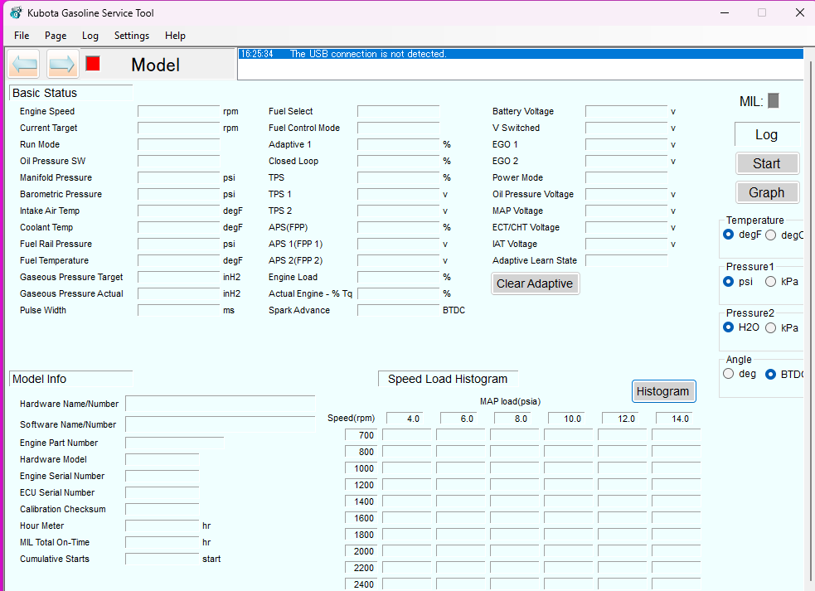815x591 pixels.
Task: Set Angle unit to BTDC
Action: click(771, 375)
